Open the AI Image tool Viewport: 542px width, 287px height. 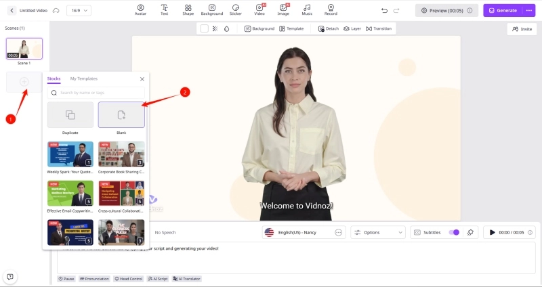point(283,10)
